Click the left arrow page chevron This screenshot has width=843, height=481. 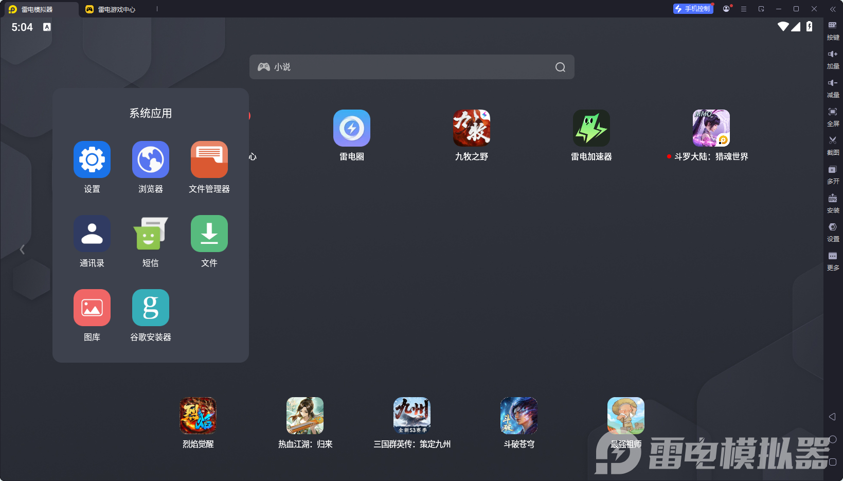[x=22, y=250]
